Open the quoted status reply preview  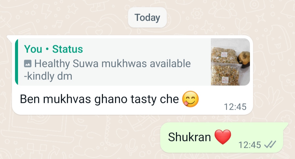(x=132, y=62)
